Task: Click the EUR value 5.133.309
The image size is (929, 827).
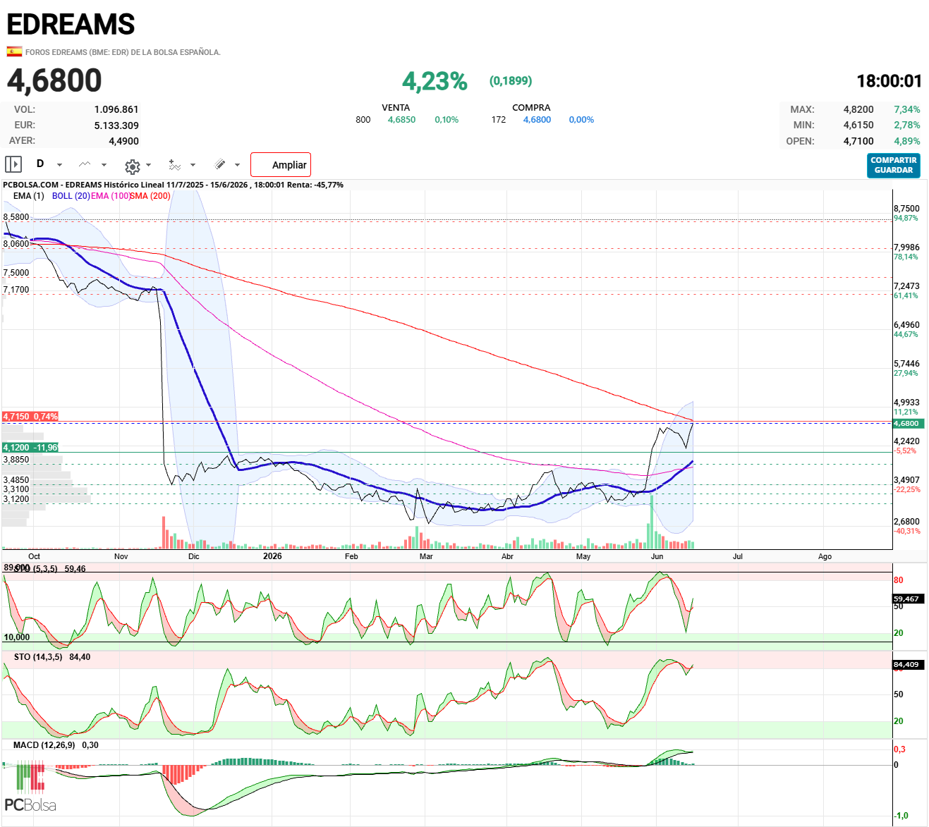Action: tap(116, 125)
